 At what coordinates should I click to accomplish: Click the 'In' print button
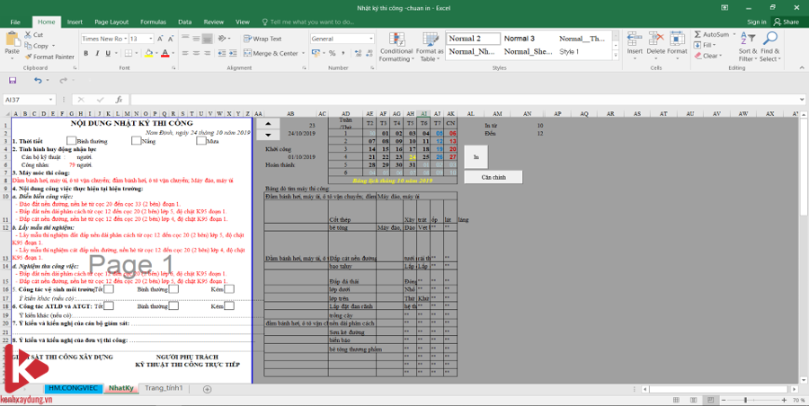pyautogui.click(x=476, y=157)
